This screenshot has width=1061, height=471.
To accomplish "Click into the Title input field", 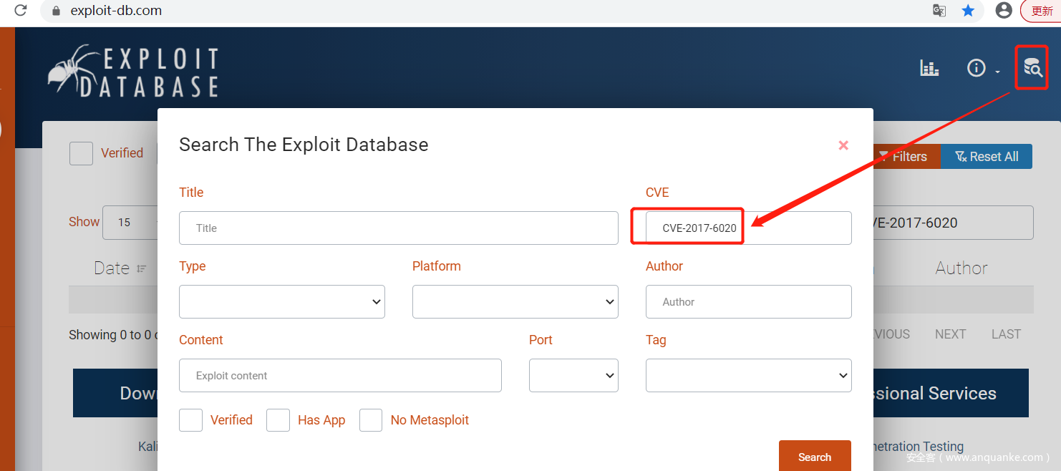I will point(399,228).
